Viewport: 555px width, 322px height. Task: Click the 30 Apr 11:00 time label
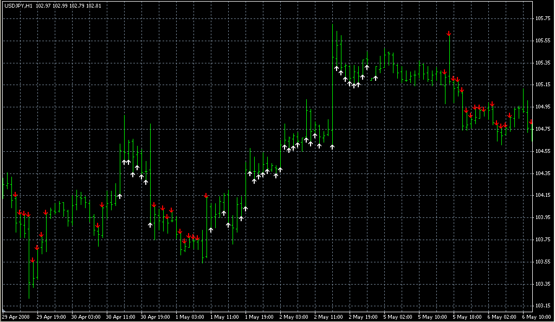coord(120,317)
